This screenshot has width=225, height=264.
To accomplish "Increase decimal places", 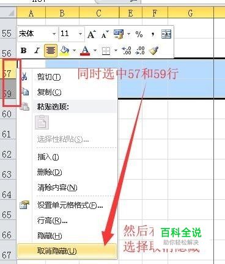I will coord(127,51).
